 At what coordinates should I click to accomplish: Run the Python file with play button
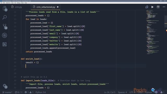152,7
